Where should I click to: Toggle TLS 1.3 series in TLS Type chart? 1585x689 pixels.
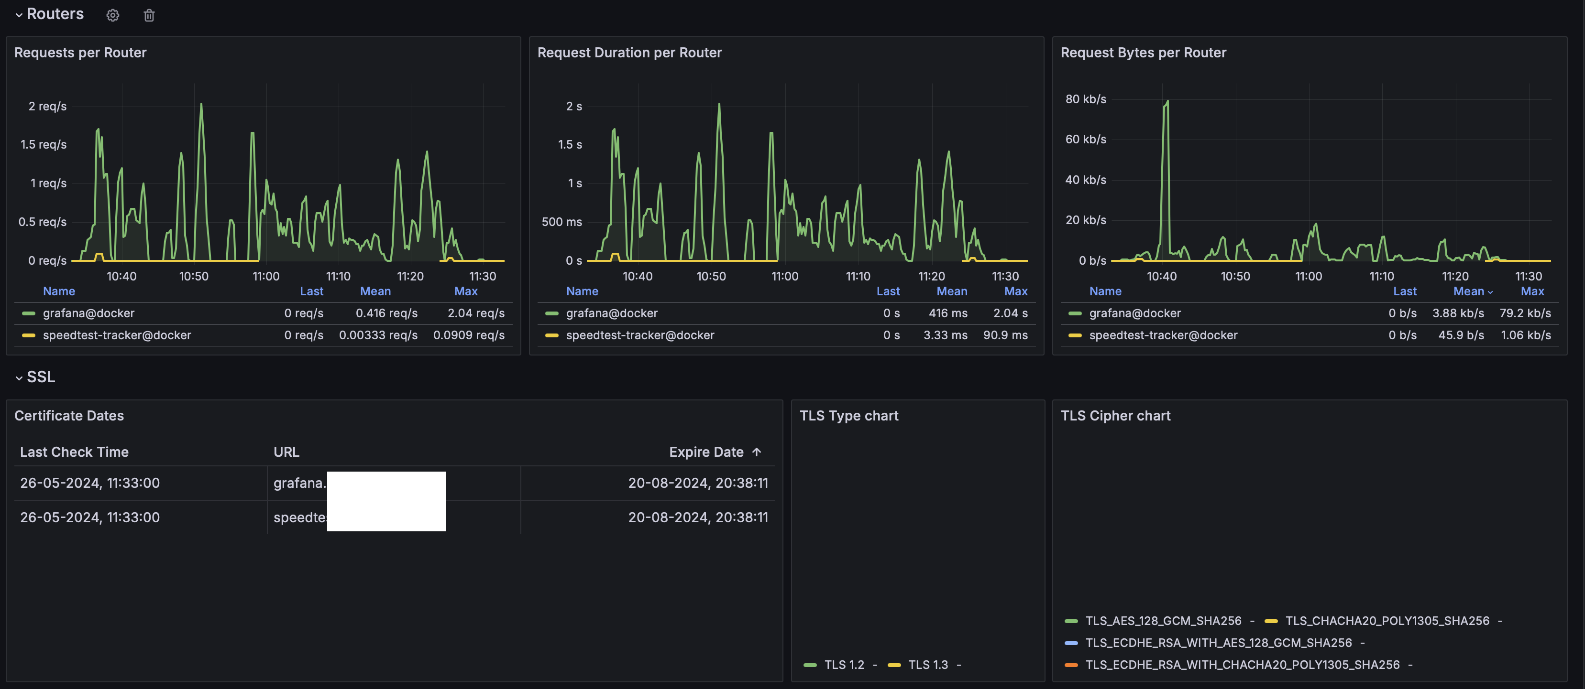[928, 665]
